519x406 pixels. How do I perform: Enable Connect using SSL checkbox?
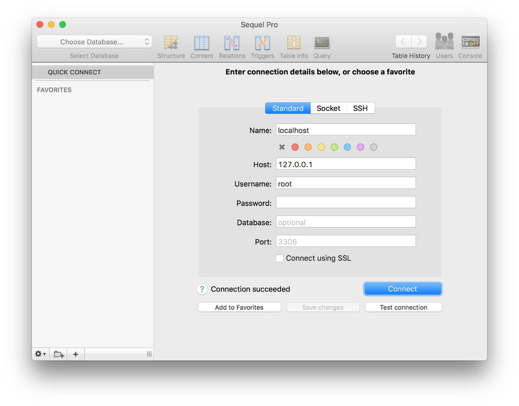280,258
